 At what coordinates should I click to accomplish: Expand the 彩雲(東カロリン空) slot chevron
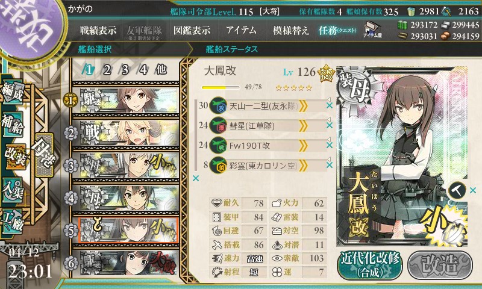click(303, 166)
